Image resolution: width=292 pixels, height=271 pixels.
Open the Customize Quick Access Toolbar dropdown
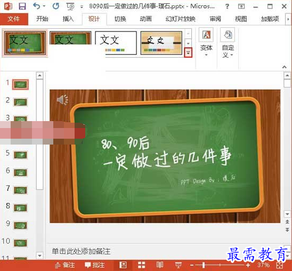[x=82, y=7]
